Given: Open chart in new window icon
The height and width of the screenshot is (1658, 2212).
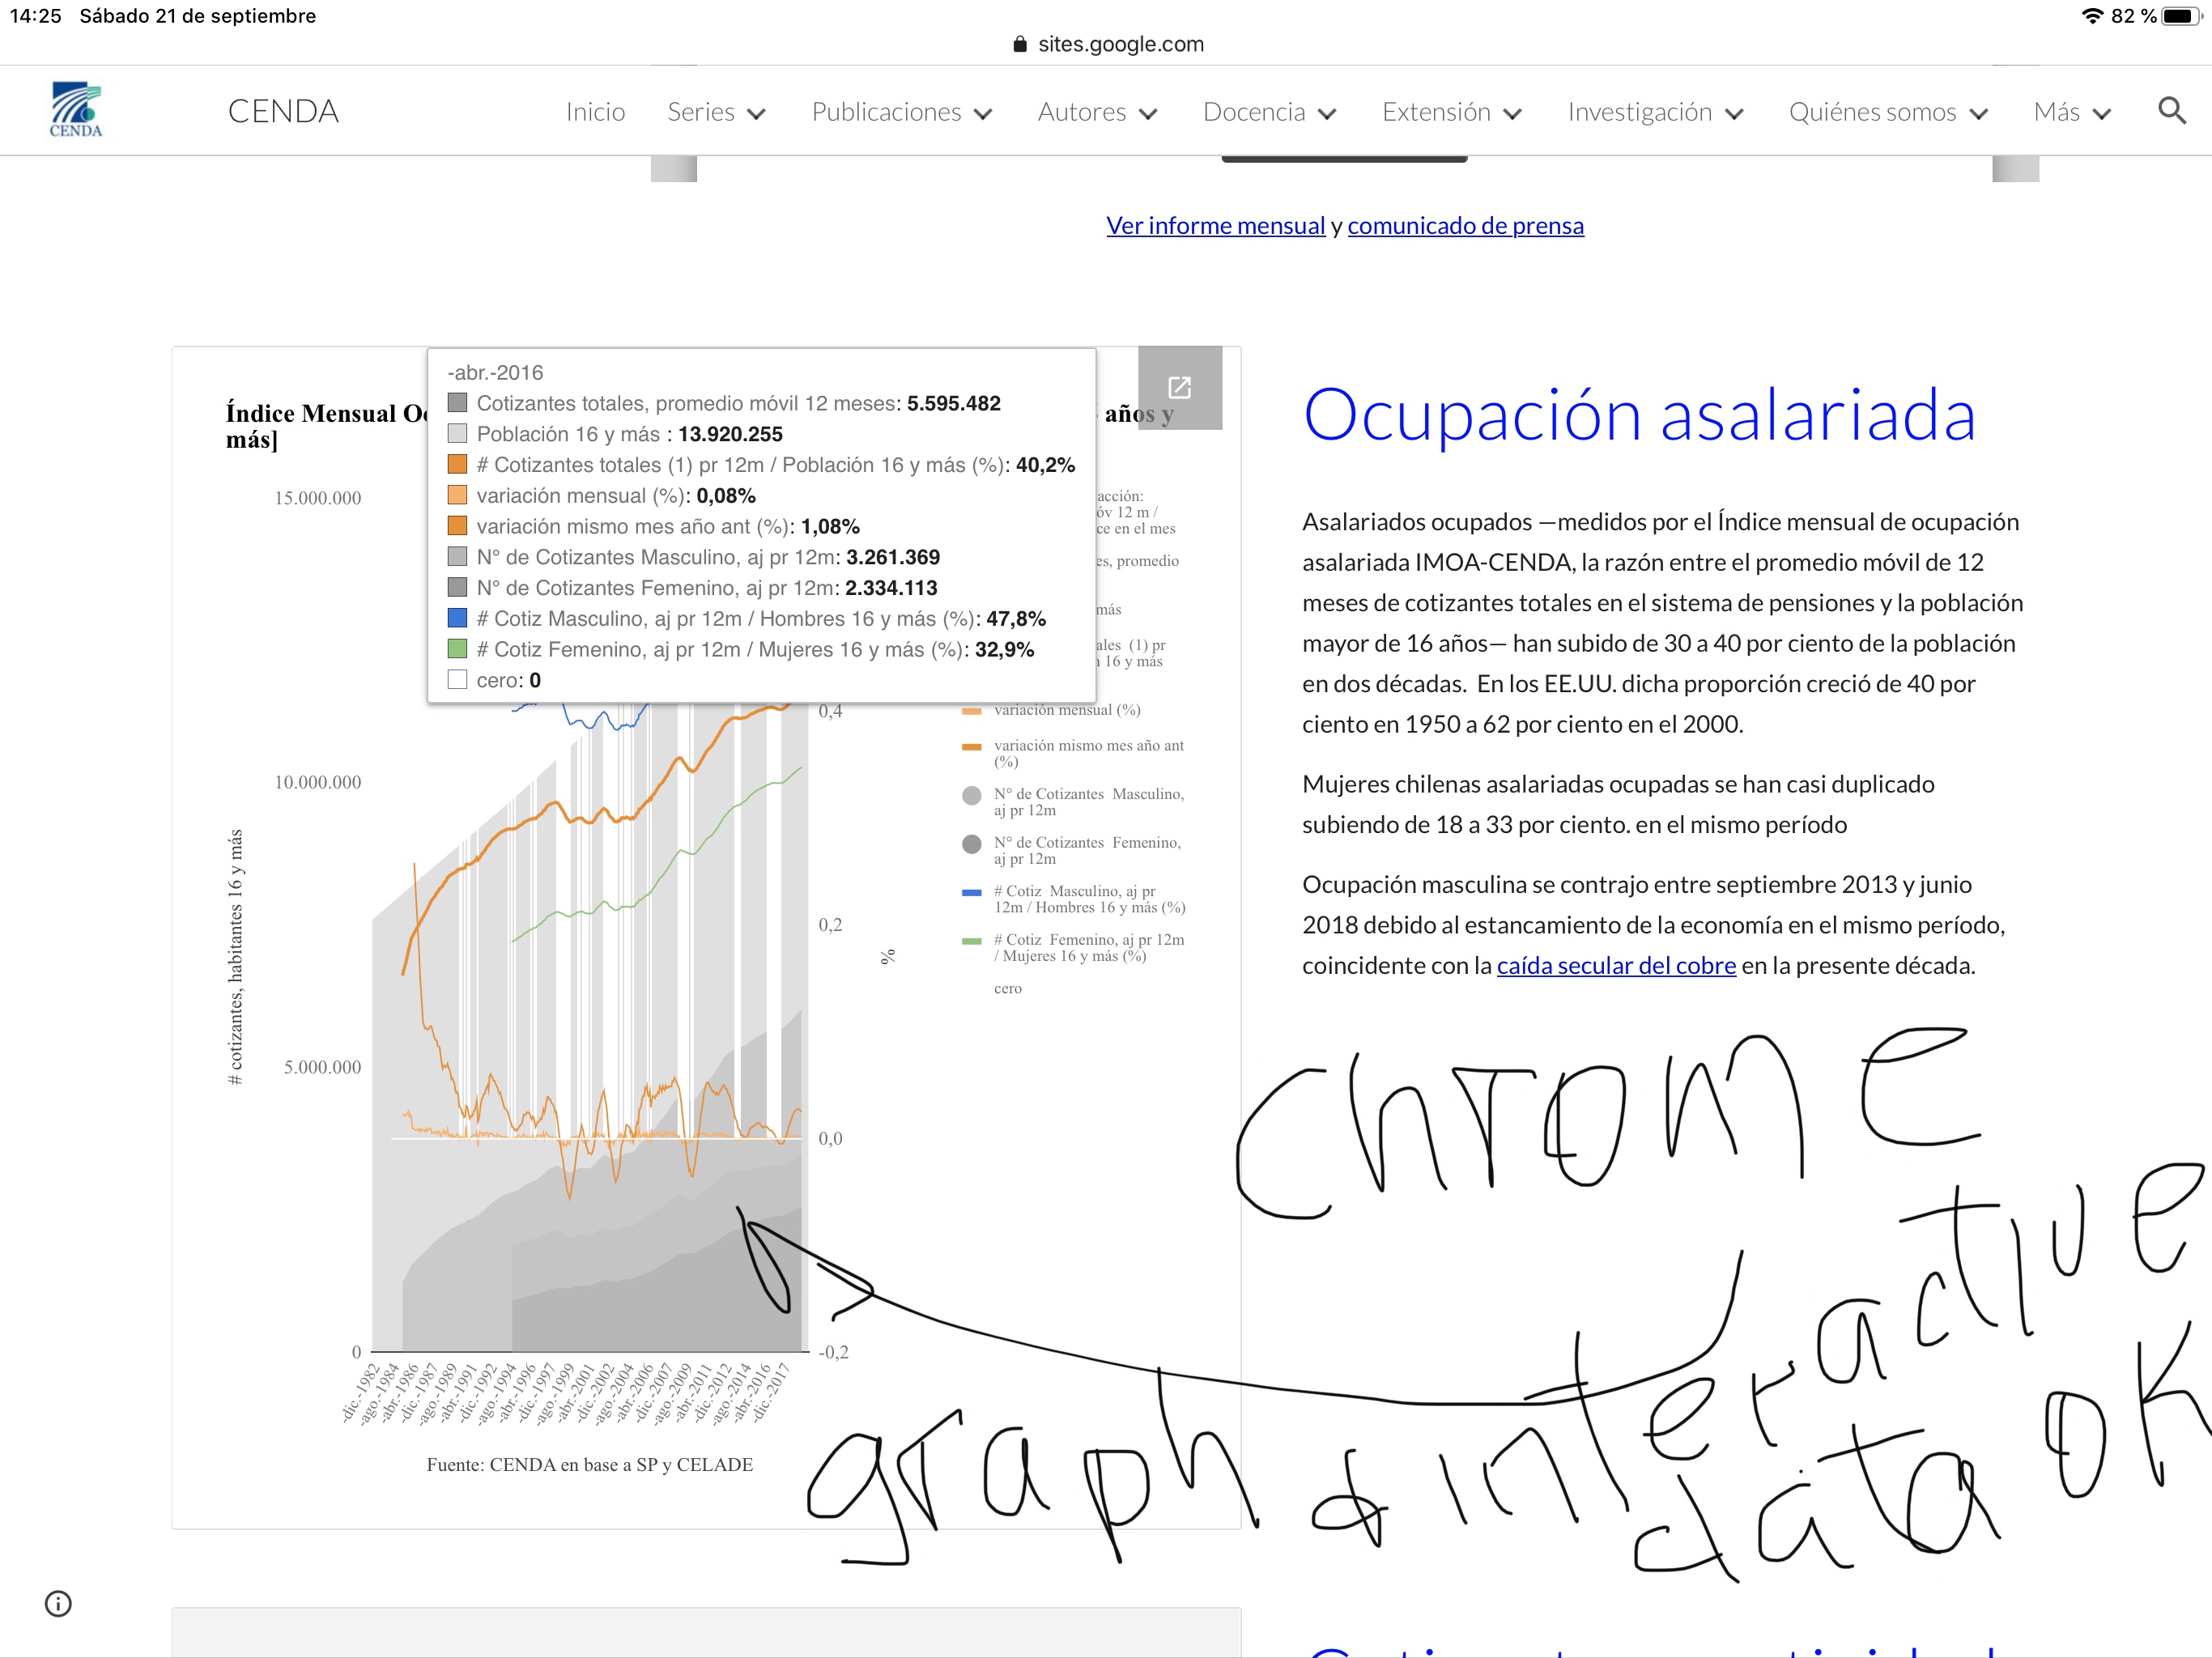Looking at the screenshot, I should (x=1179, y=388).
